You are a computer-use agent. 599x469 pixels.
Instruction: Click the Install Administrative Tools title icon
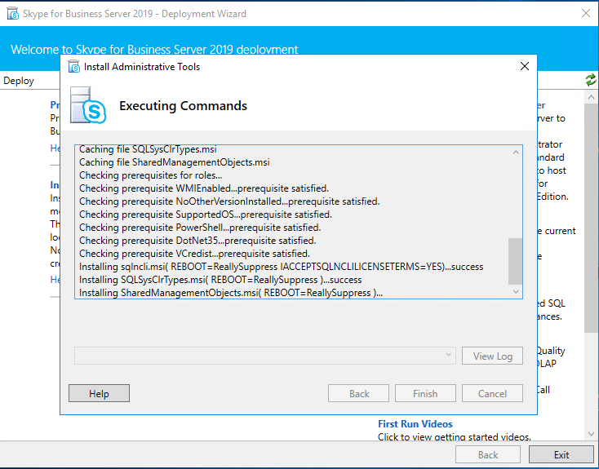click(x=73, y=66)
